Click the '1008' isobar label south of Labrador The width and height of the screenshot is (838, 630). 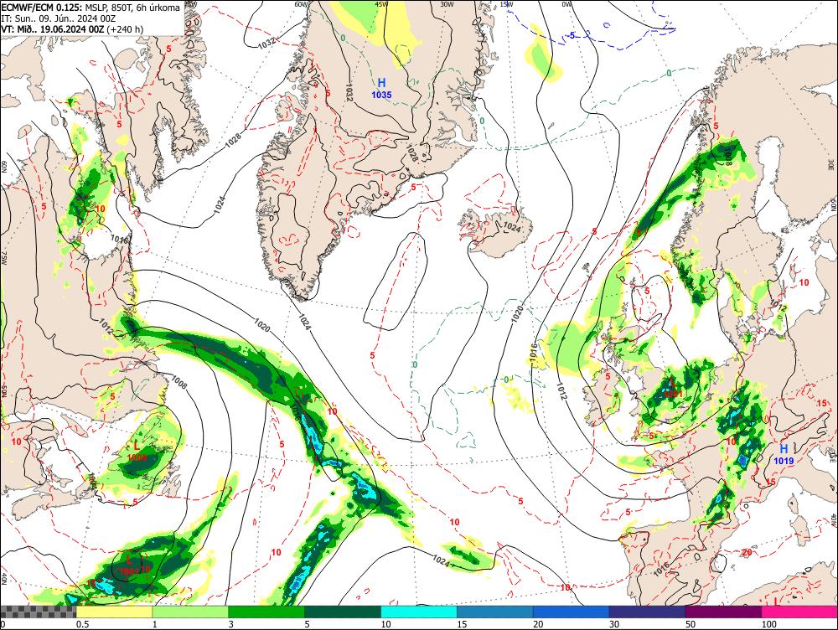(x=179, y=381)
